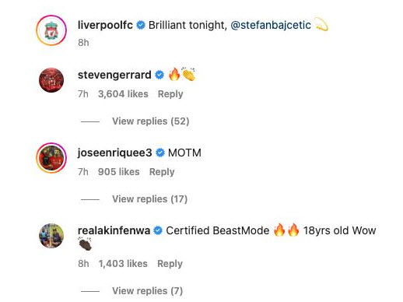This screenshot has height=302, width=403.
Task: Open the @stefanbajcetic mention link
Action: point(271,25)
